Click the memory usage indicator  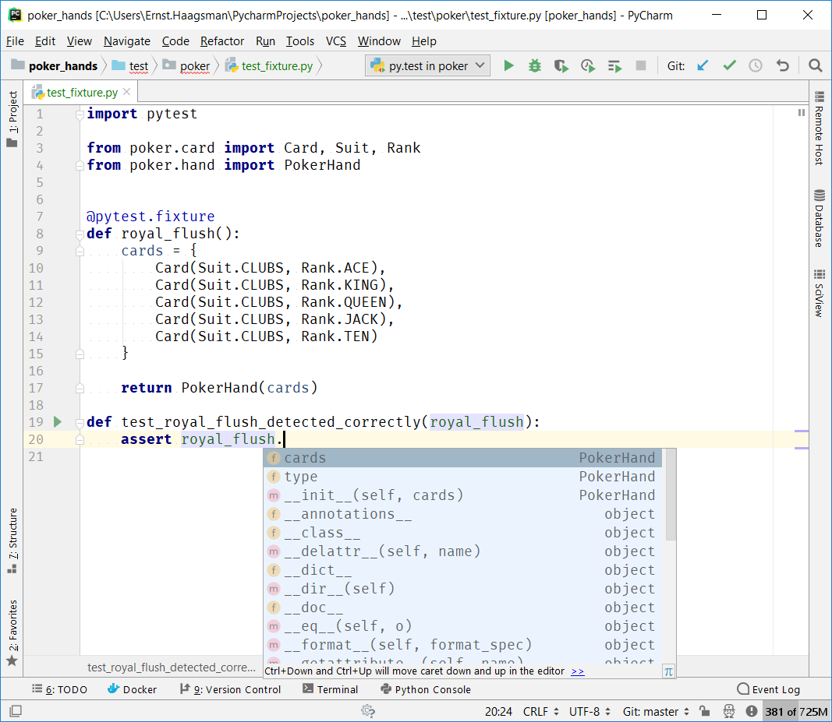pos(796,711)
